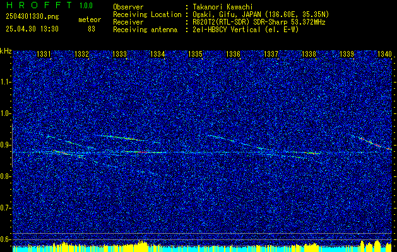Click the 1.1 kHz frequency label

(5, 82)
